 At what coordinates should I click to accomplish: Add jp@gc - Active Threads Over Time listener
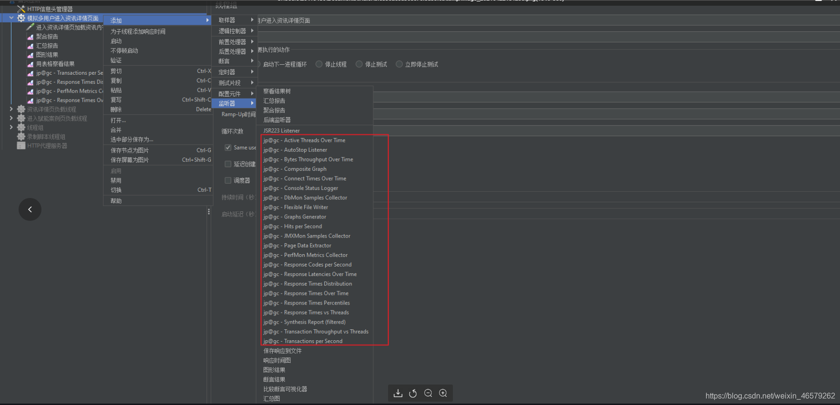[315, 140]
